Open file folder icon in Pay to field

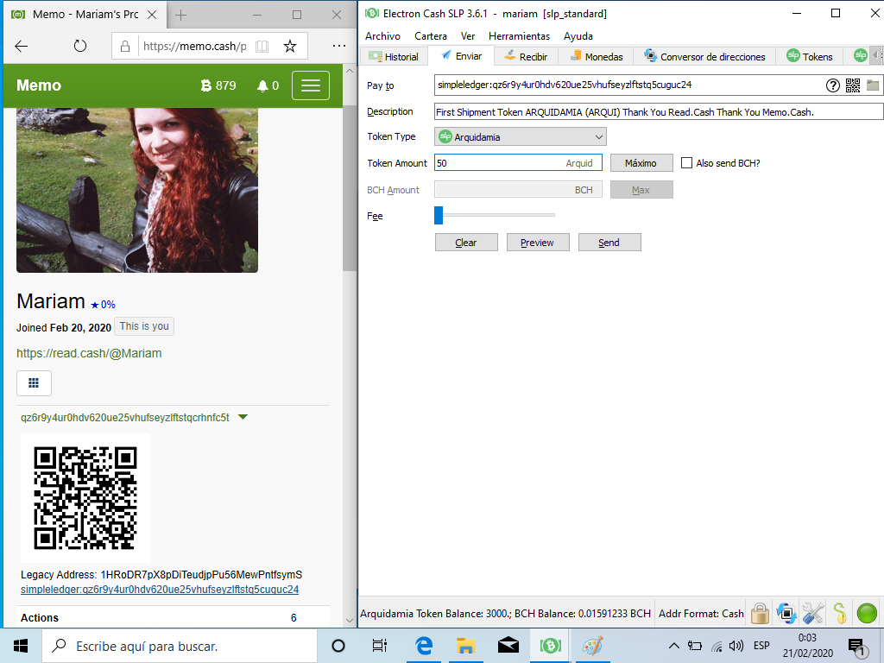[x=872, y=85]
